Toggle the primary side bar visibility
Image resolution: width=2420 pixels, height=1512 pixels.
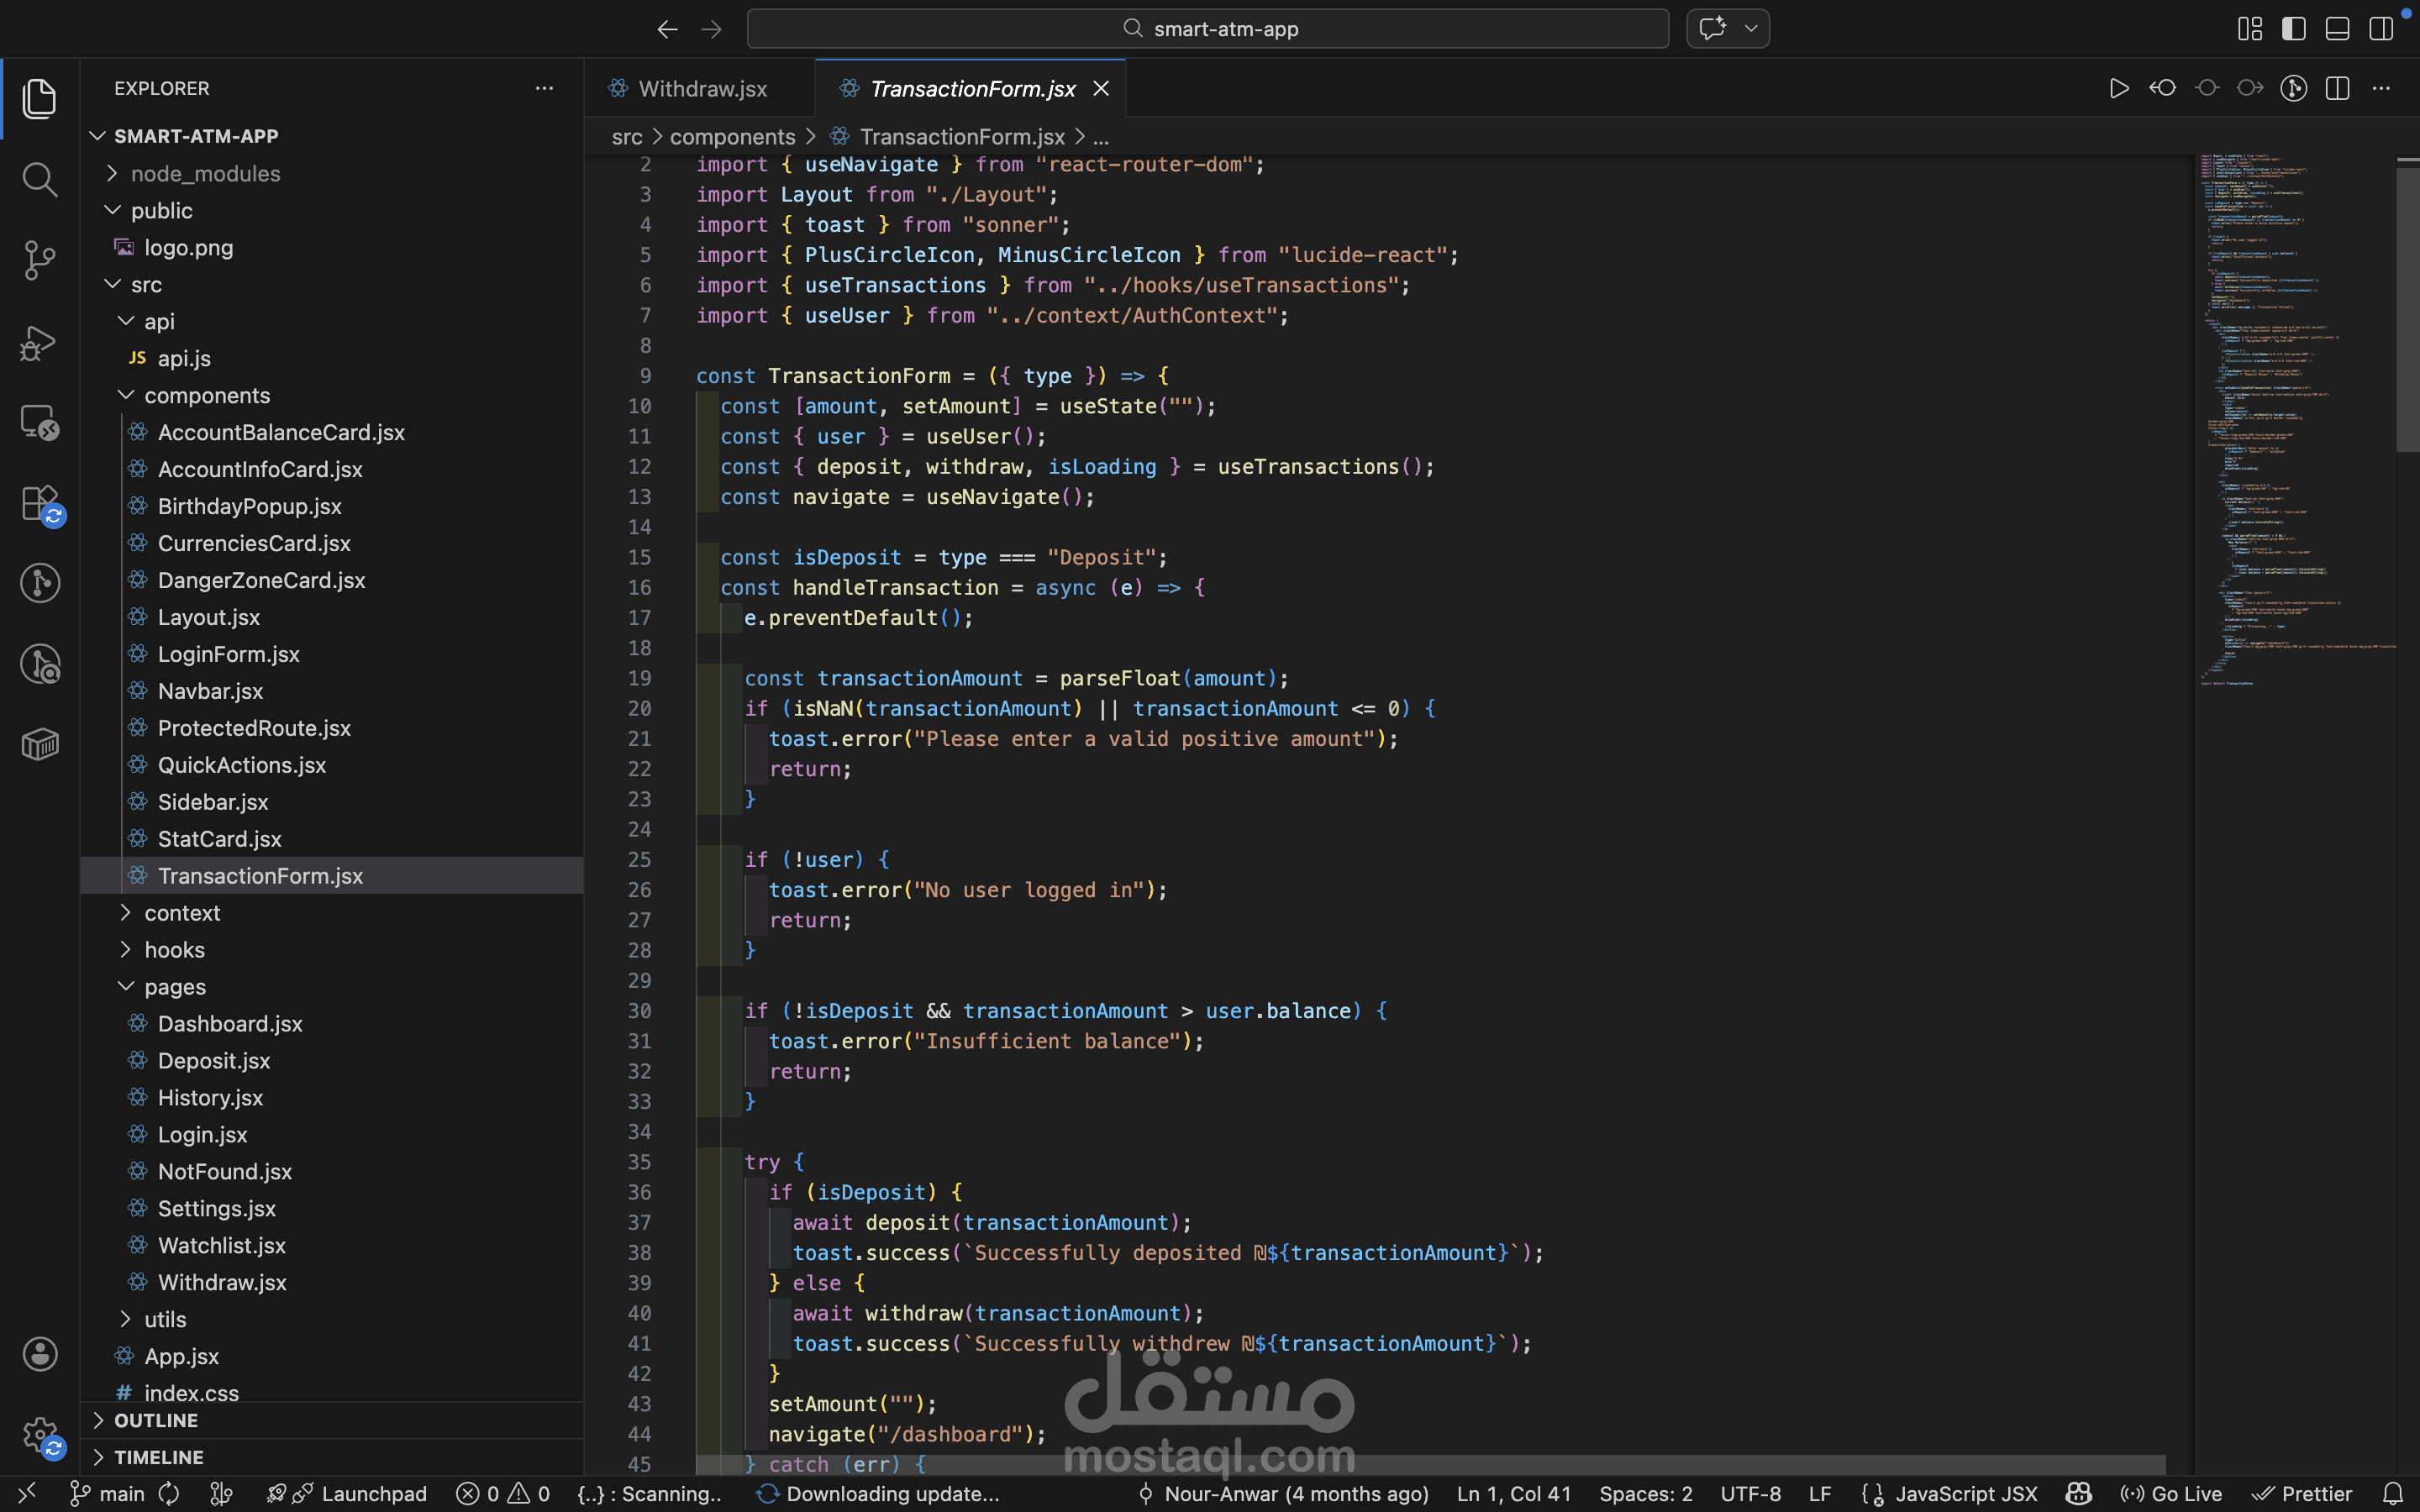(x=2293, y=29)
